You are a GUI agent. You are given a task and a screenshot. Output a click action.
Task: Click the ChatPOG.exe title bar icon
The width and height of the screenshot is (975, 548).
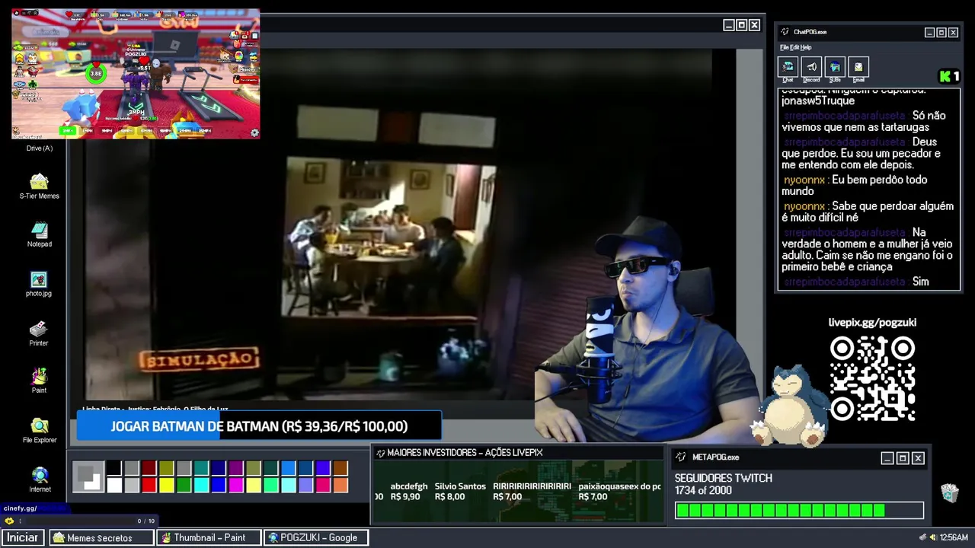(x=785, y=32)
